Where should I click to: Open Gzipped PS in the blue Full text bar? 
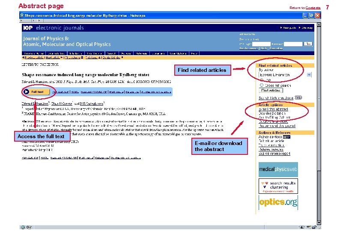[x=94, y=92]
